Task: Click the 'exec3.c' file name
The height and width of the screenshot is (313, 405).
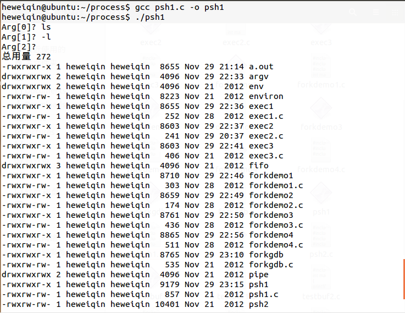Action: 266,156
